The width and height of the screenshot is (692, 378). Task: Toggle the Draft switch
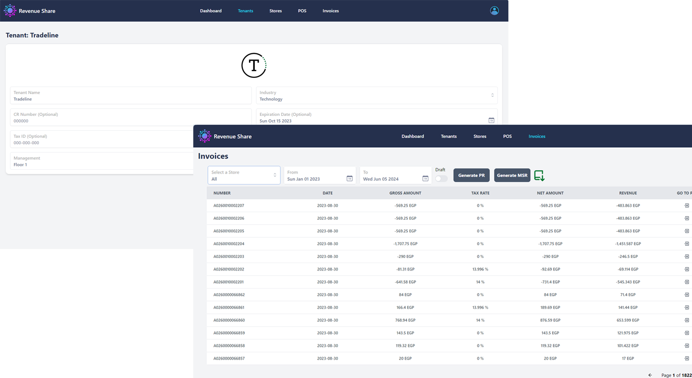tap(441, 178)
